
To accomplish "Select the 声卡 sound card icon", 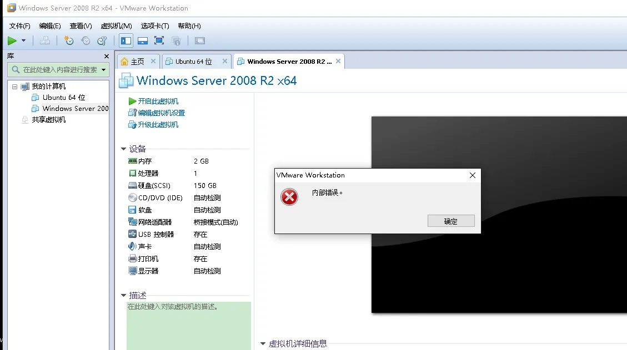I will pos(132,246).
